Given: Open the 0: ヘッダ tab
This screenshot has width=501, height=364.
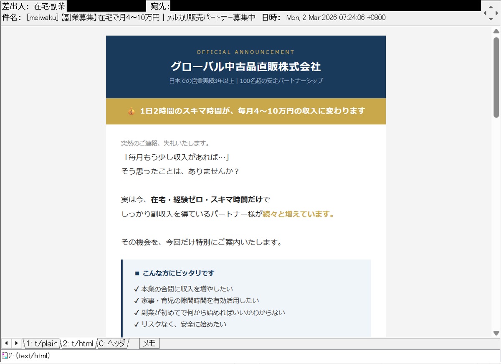Looking at the screenshot, I should tap(112, 344).
